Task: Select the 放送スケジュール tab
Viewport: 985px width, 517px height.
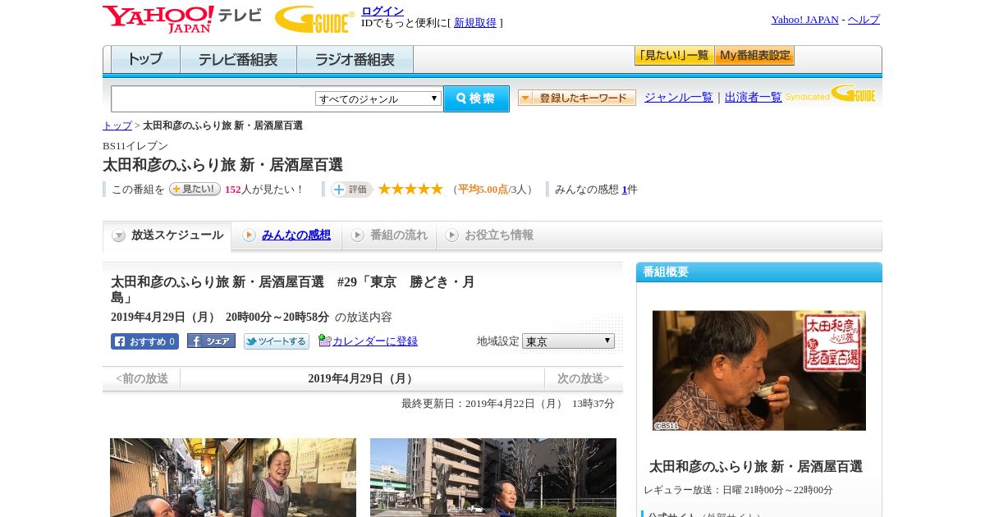Action: pyautogui.click(x=167, y=236)
